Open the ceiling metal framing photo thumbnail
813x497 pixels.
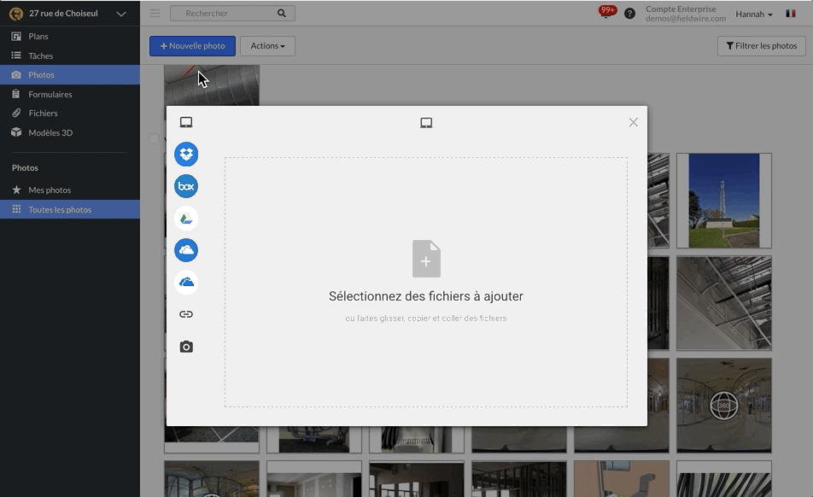point(724,303)
